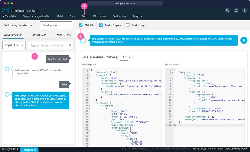Play the Alexa response audio
The width and height of the screenshot is (250, 152).
244,40
